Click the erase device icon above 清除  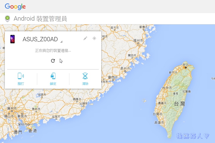click(85, 76)
